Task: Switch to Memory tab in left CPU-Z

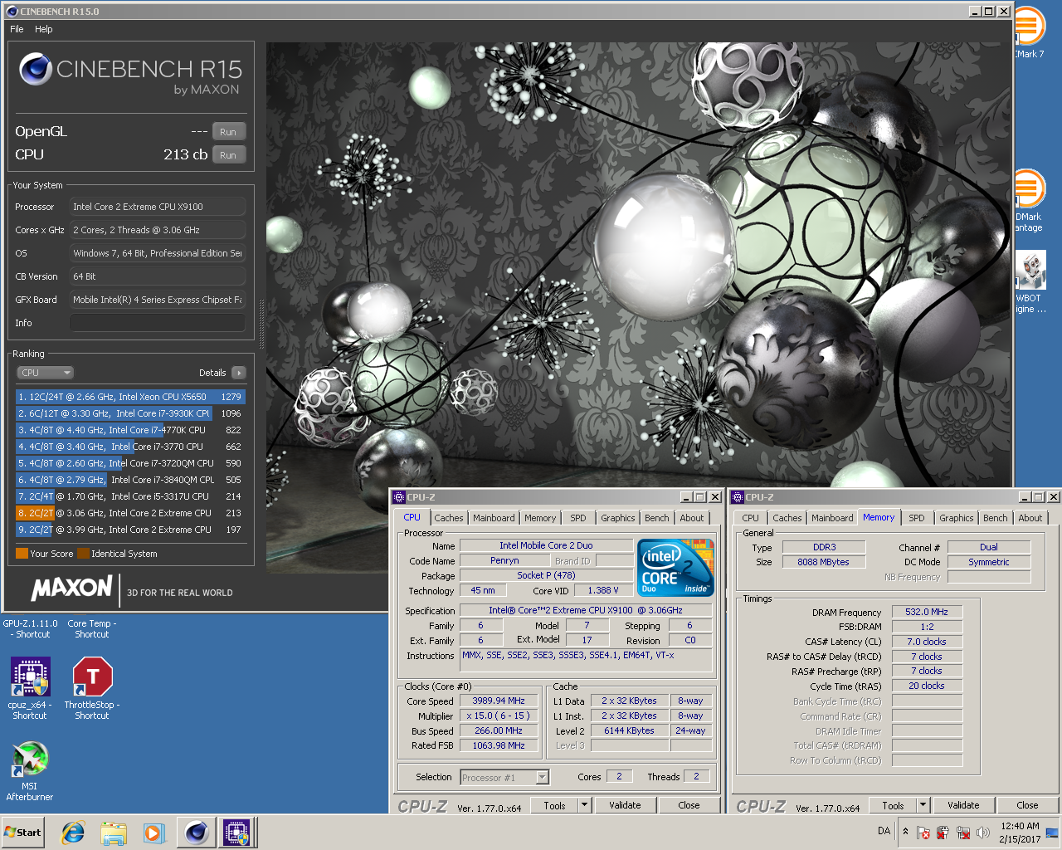Action: (540, 518)
